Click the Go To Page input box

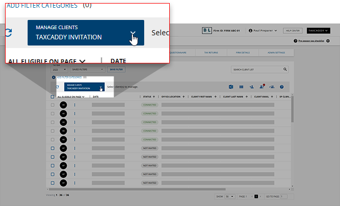[284, 196]
